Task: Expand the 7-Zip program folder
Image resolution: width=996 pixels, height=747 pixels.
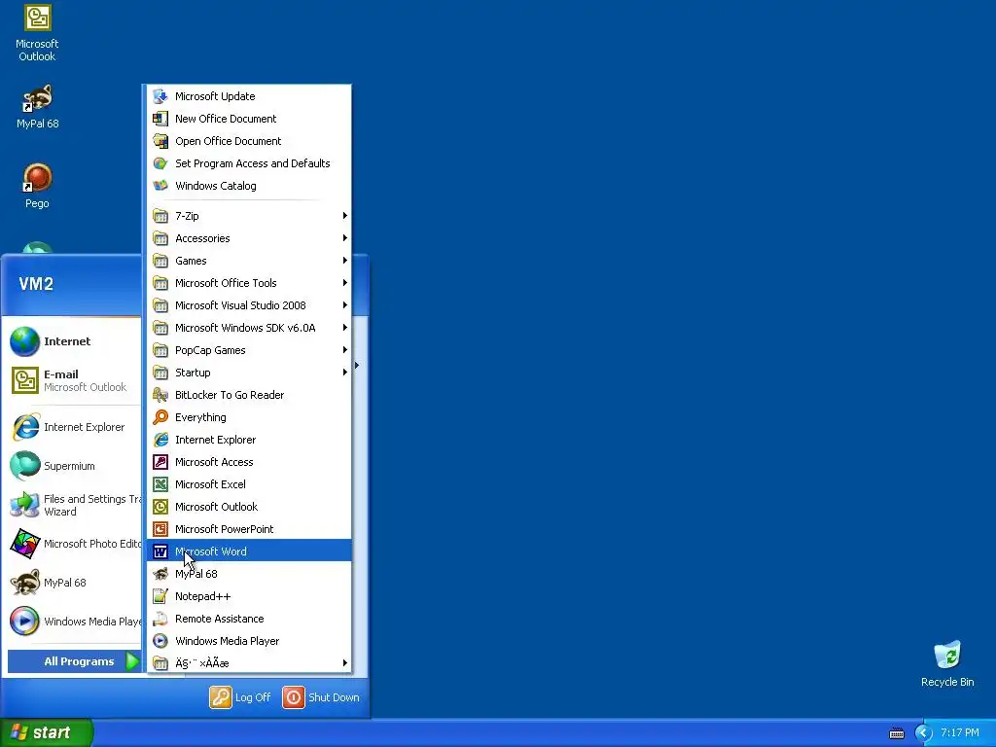Action: [x=248, y=216]
